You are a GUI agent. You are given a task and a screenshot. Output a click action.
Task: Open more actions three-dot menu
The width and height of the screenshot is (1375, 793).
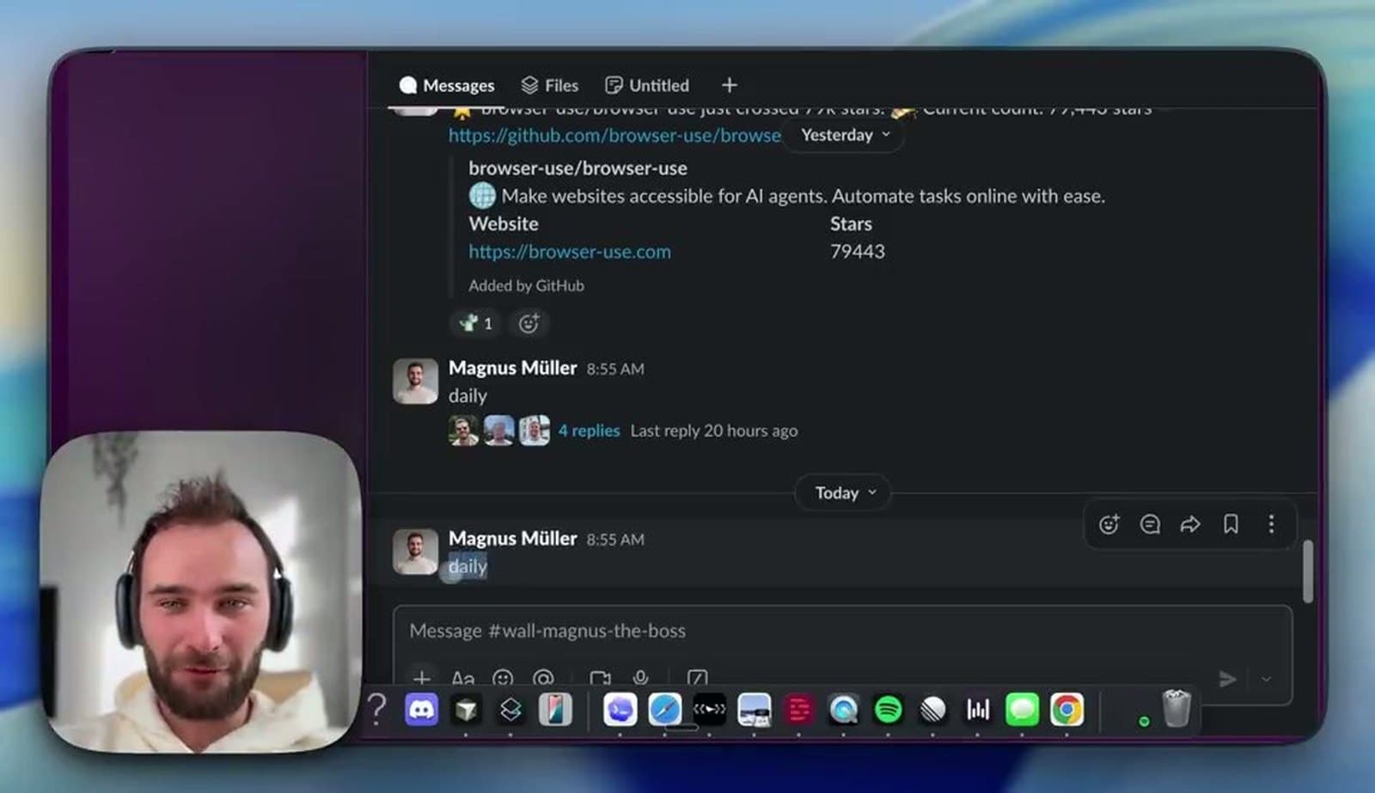point(1271,524)
